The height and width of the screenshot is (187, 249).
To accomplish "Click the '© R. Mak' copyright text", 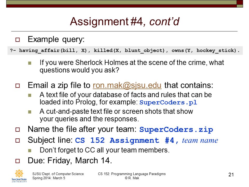I will (x=132, y=178).
